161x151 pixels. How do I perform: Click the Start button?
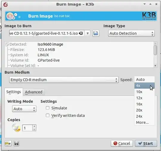[146, 144]
